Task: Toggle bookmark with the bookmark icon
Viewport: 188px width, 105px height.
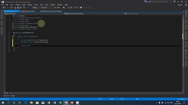Action: point(81,8)
